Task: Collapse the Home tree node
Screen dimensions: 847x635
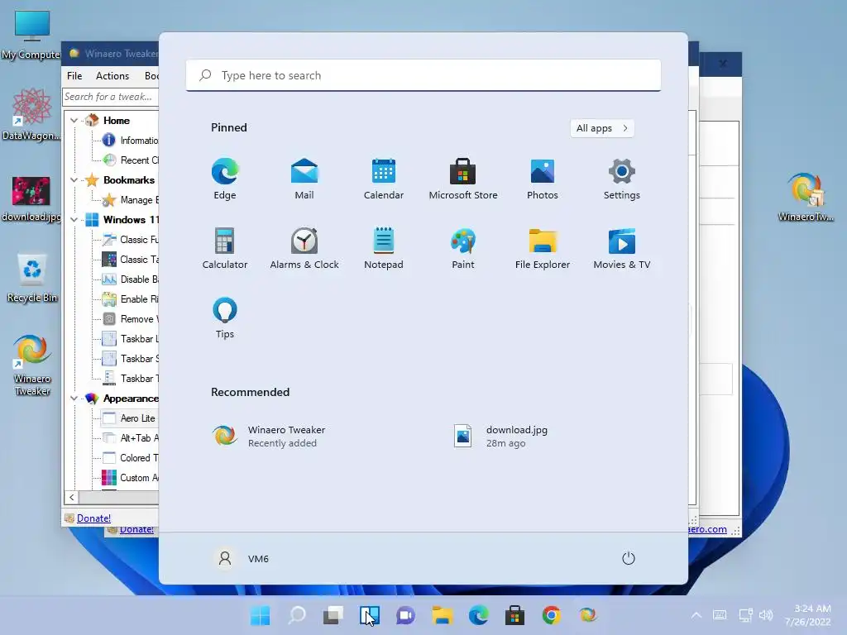Action: click(x=74, y=121)
